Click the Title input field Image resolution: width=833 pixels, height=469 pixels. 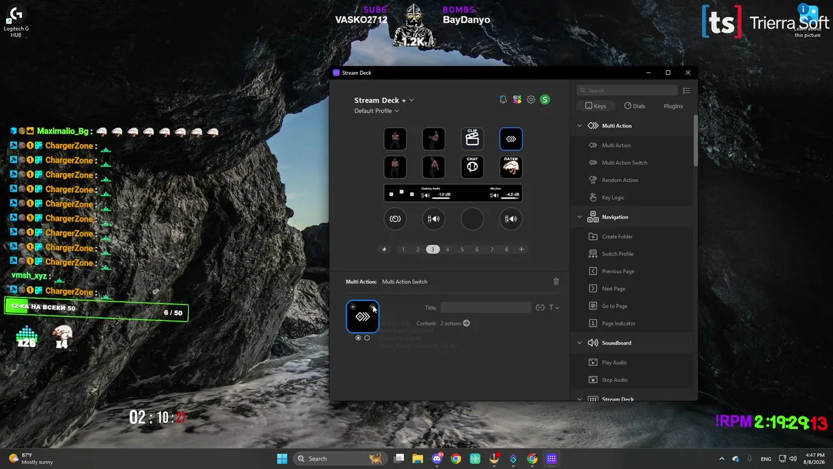[x=485, y=307]
